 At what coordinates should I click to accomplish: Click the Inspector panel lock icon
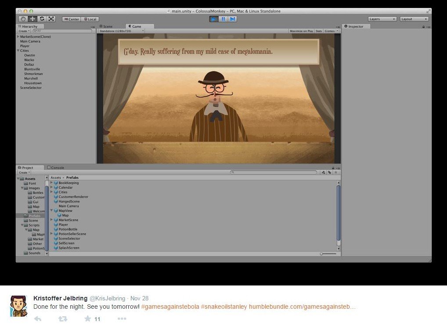[423, 27]
